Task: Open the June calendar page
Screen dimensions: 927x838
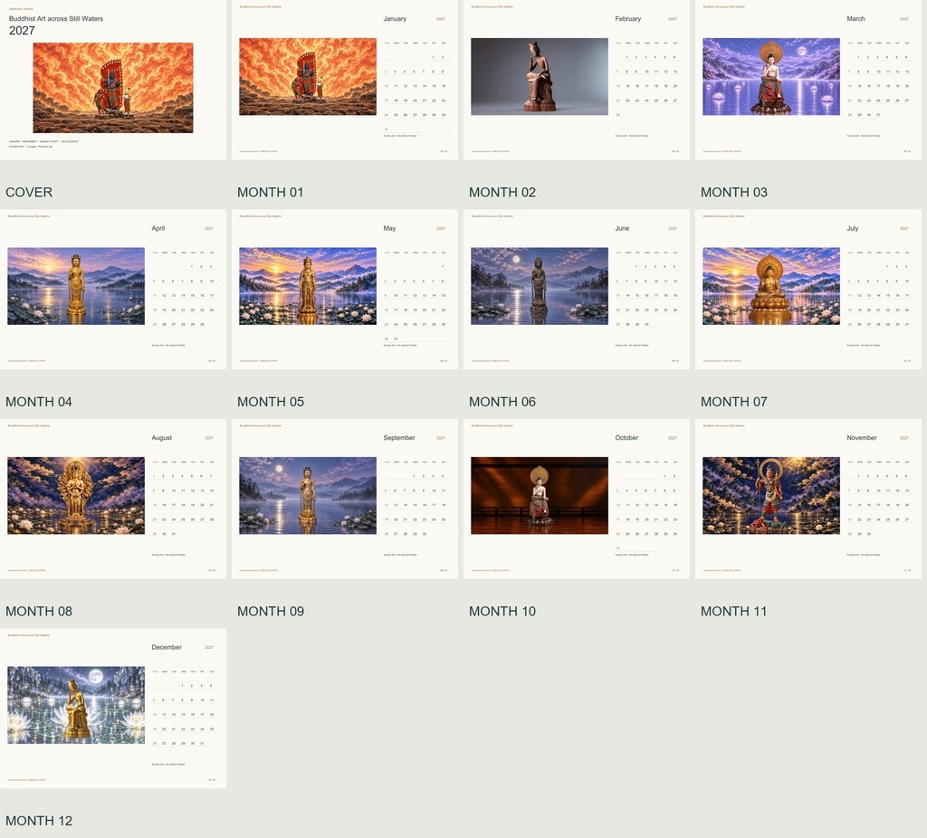Action: pos(577,290)
